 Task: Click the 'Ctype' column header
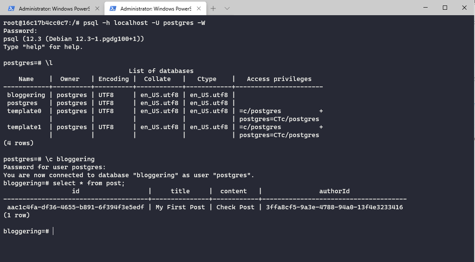[x=207, y=79]
